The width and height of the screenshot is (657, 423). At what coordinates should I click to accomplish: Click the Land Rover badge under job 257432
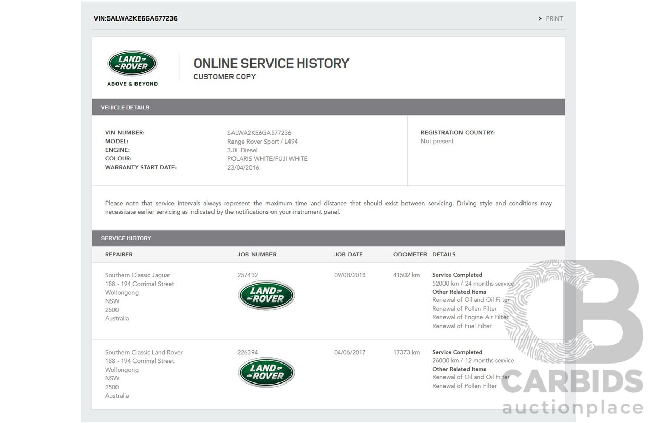266,295
